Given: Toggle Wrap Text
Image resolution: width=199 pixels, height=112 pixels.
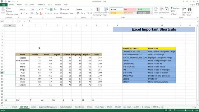Looking at the screenshot, I should click(x=65, y=9).
